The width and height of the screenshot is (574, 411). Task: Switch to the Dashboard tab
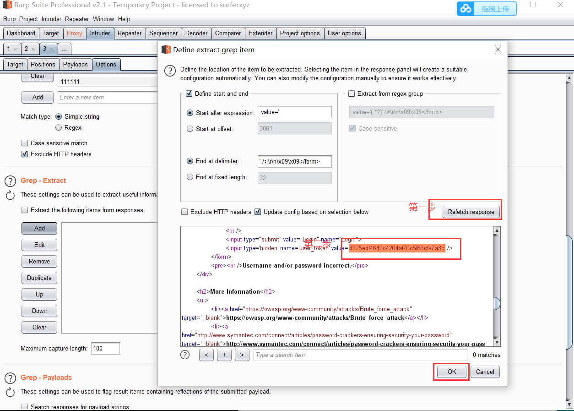[x=21, y=33]
